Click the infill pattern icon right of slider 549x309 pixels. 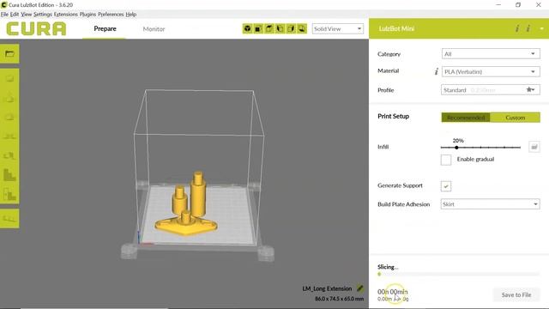pyautogui.click(x=534, y=147)
